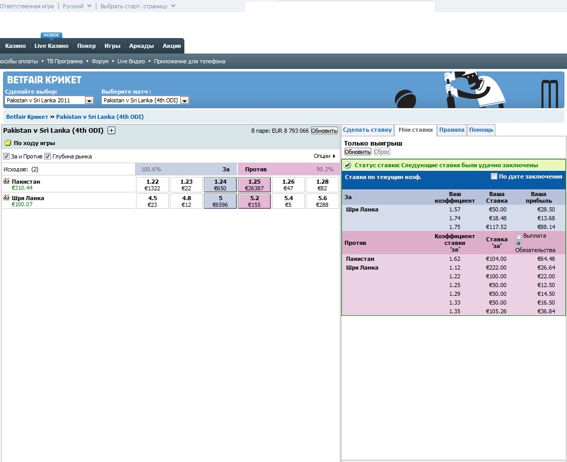
Task: Expand the Опции menu arrow
Action: (x=334, y=156)
